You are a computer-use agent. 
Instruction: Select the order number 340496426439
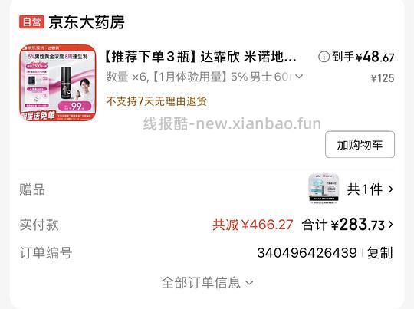307,253
